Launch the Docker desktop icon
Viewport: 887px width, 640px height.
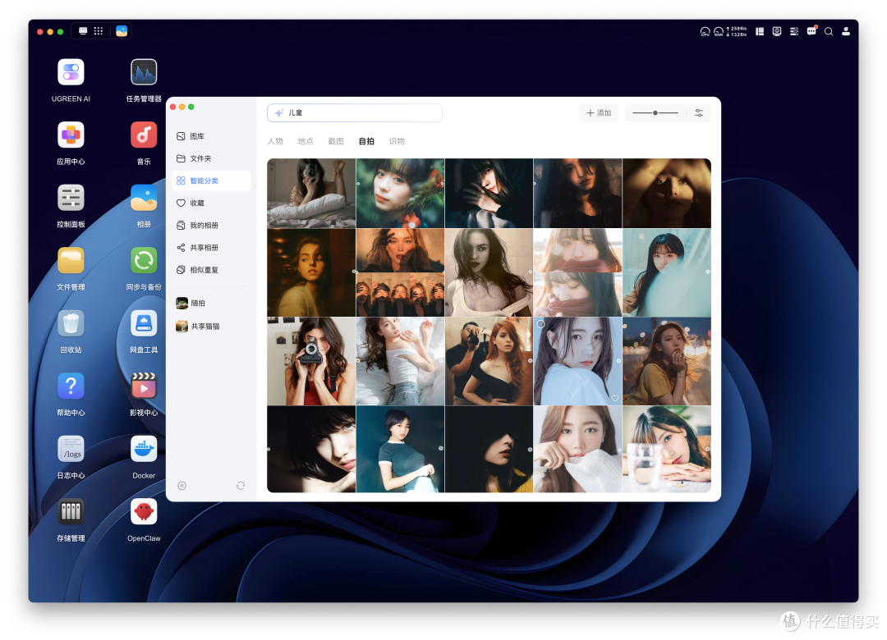coord(144,449)
